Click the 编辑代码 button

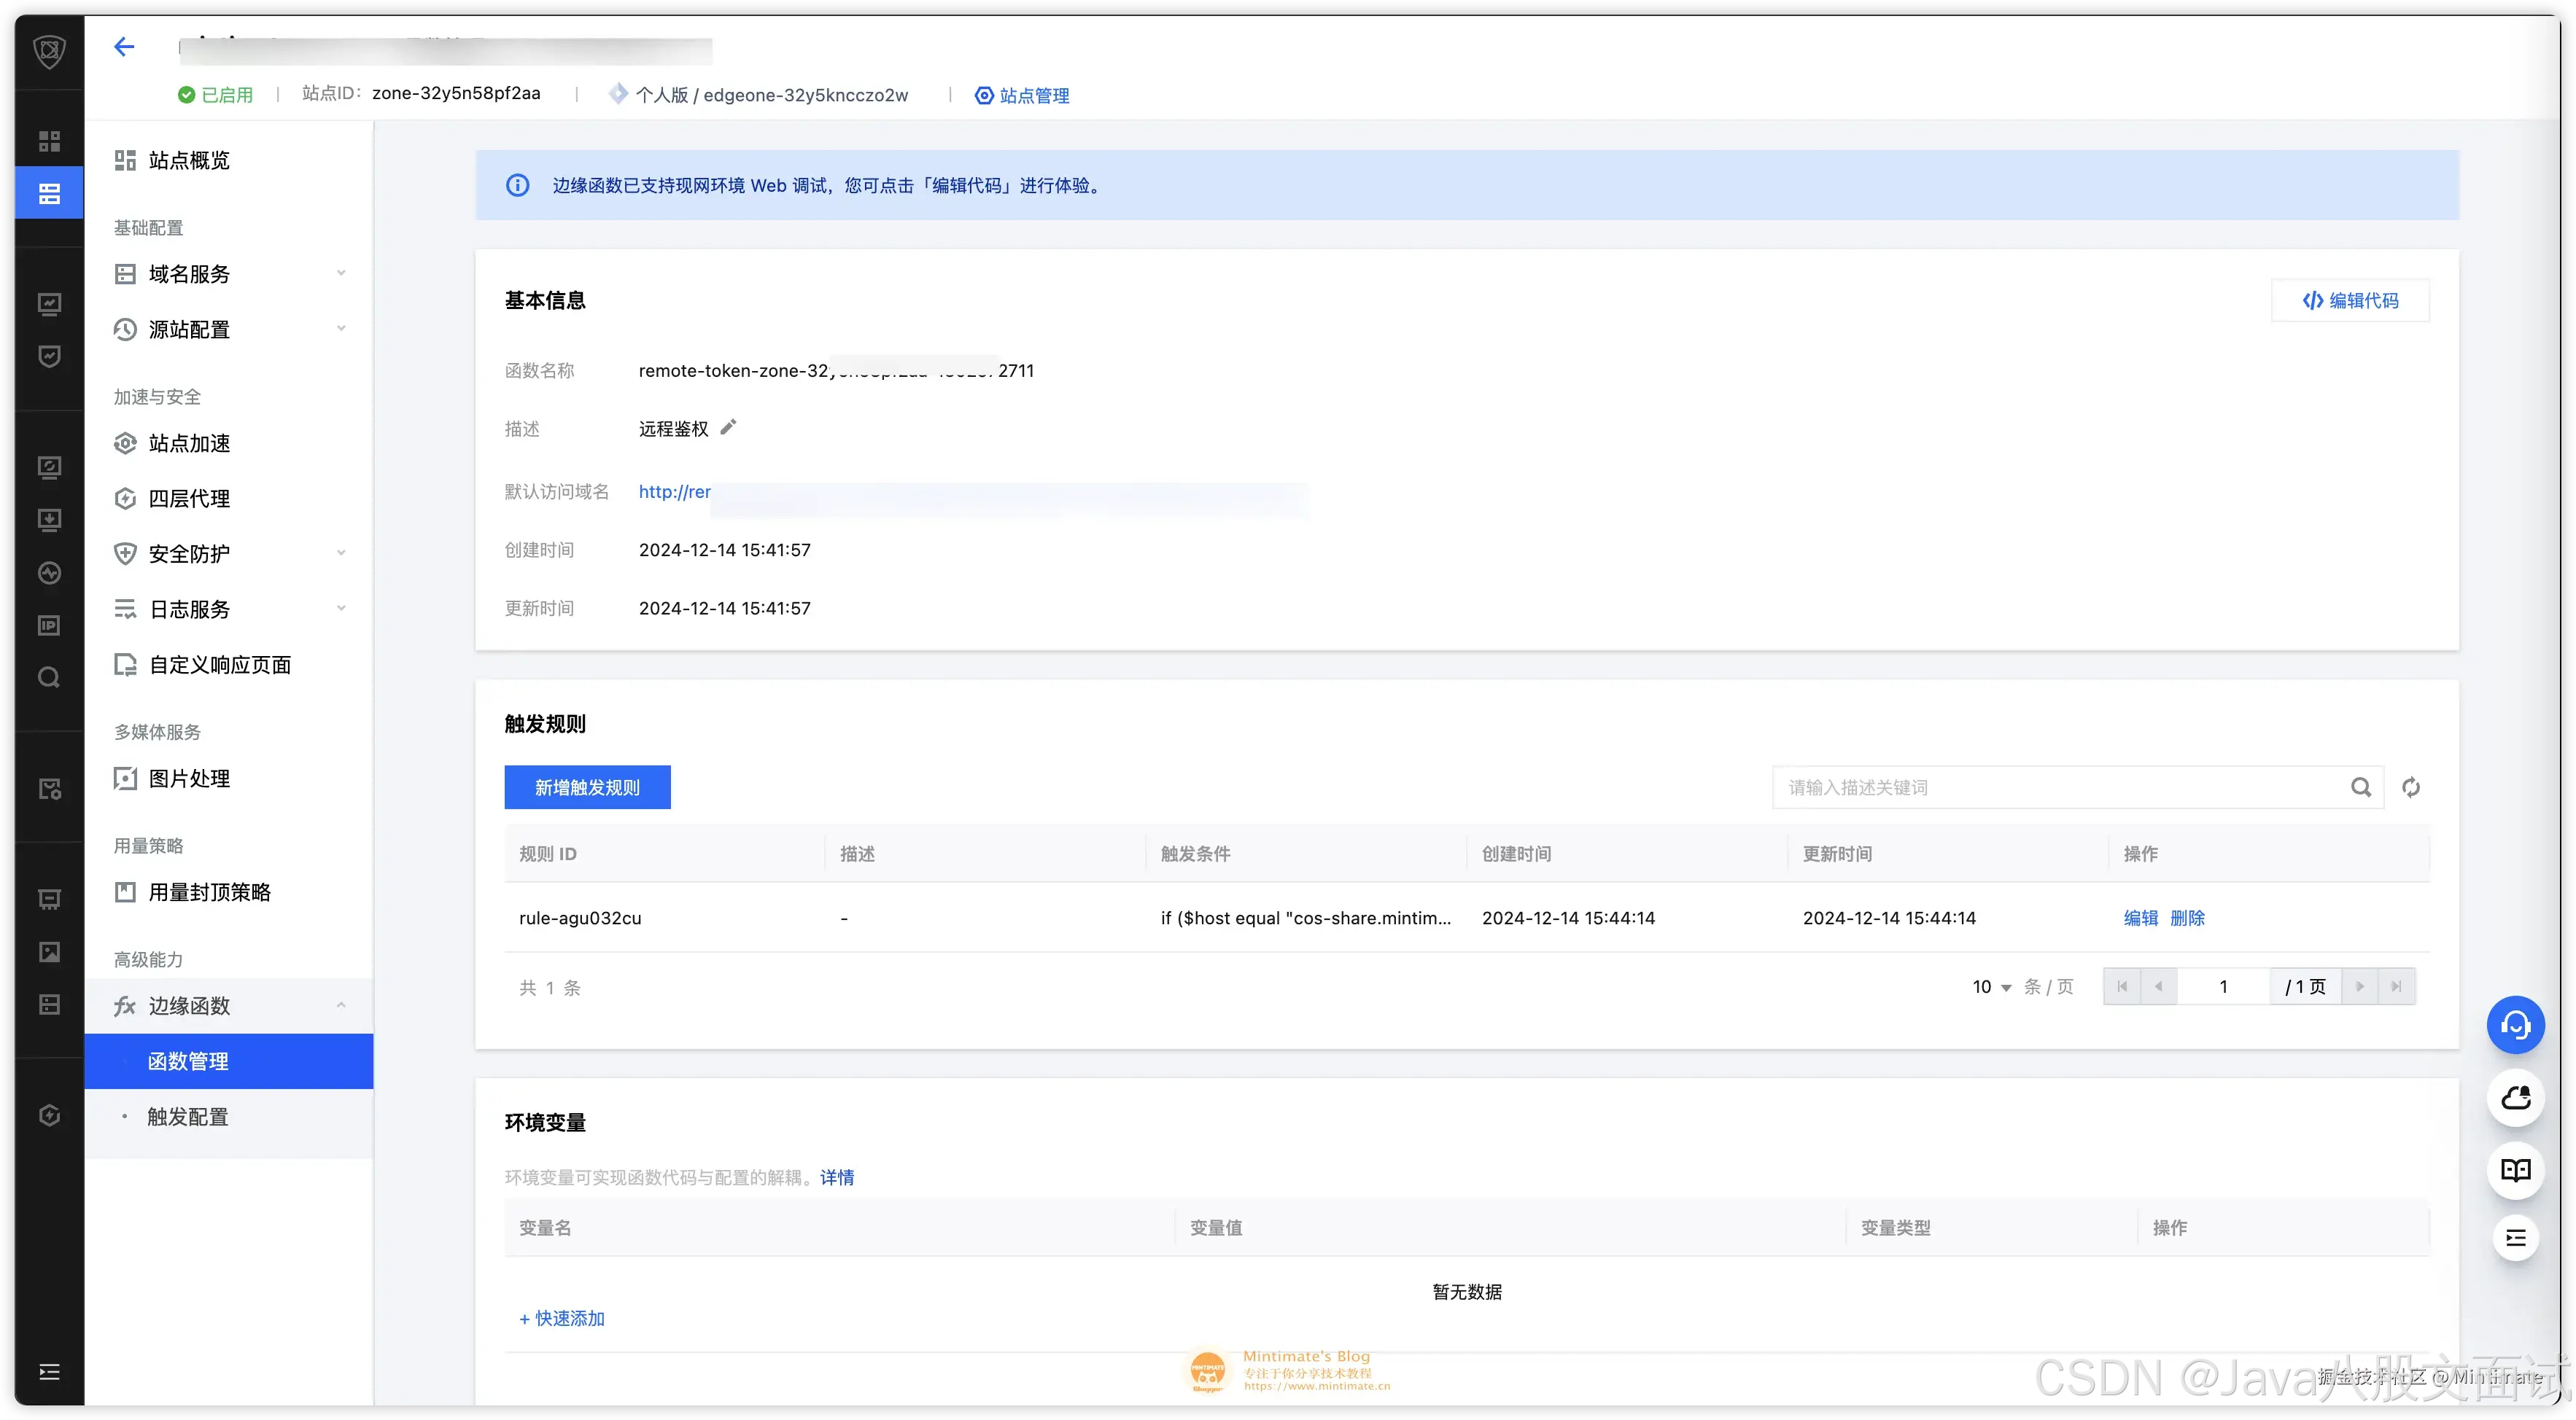(2350, 301)
